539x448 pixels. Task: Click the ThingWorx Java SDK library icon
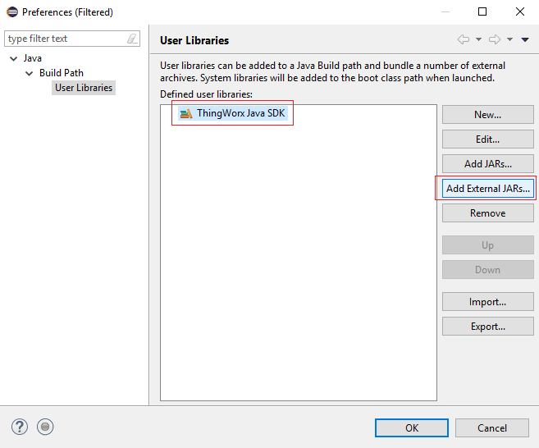186,113
